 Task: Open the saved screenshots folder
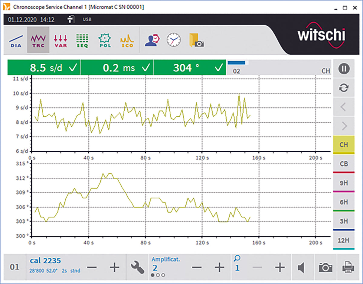(196, 40)
